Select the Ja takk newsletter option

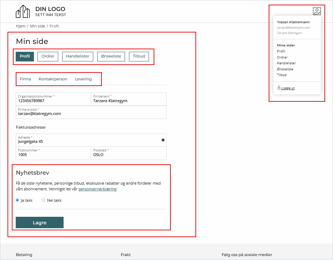(x=18, y=200)
